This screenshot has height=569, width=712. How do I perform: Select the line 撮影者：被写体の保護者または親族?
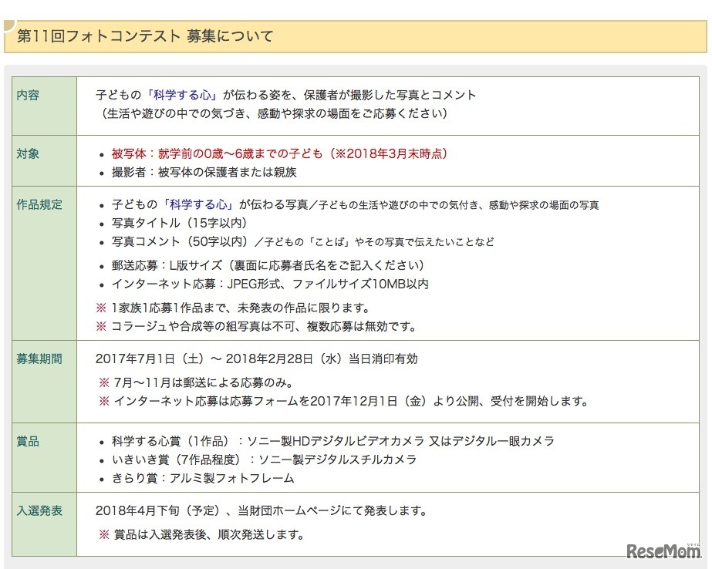(x=204, y=173)
